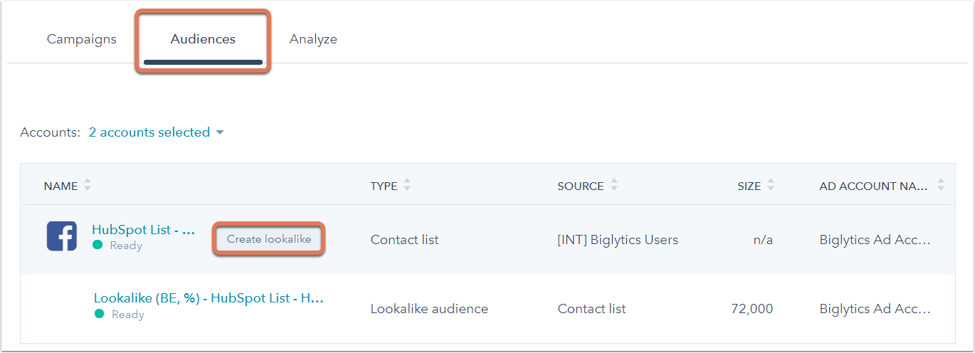Click the Biglytics Ad Account cell in first row
The width and height of the screenshot is (975, 353).
875,240
